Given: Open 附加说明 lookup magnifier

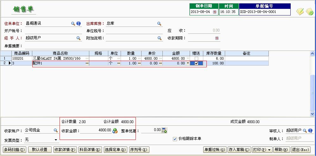Looking at the screenshot, I should click(159, 38).
